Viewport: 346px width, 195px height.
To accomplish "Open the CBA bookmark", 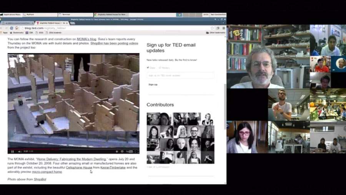I will pyautogui.click(x=29, y=33).
